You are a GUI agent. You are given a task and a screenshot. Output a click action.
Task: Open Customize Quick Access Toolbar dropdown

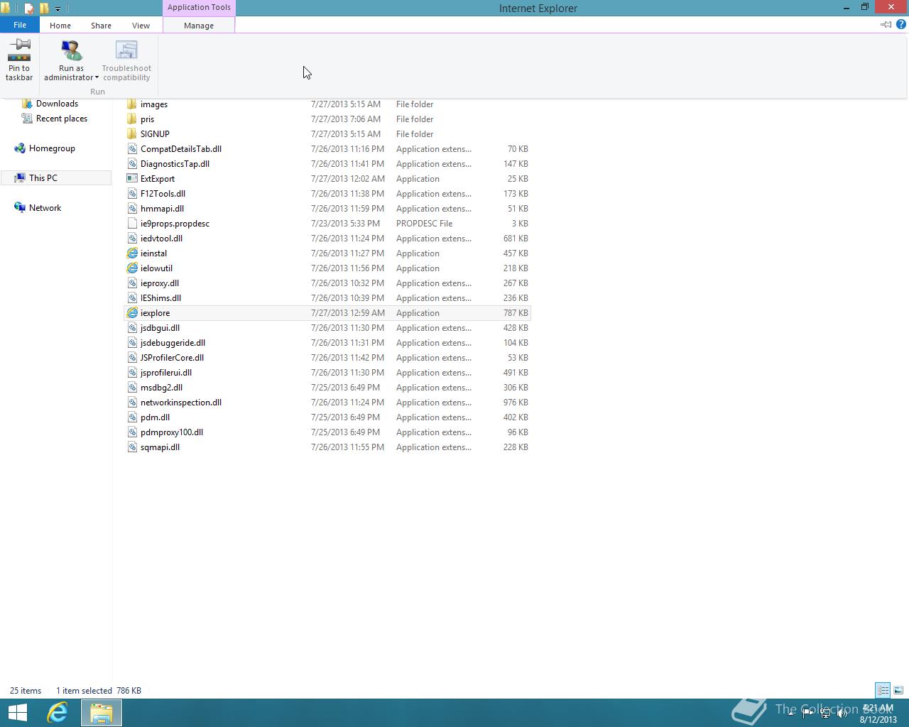[x=58, y=9]
